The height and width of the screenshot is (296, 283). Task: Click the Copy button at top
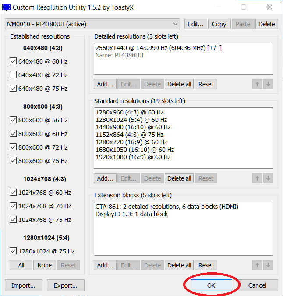pos(219,24)
